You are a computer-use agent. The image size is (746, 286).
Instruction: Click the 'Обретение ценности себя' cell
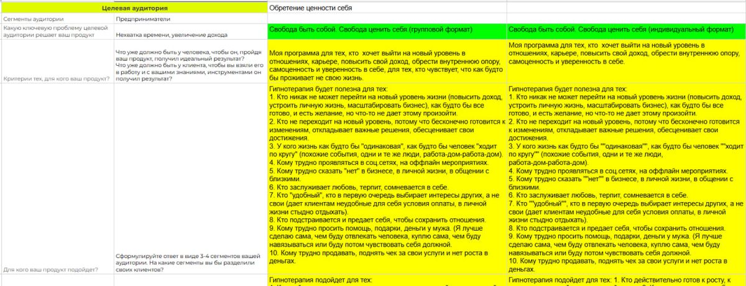387,8
